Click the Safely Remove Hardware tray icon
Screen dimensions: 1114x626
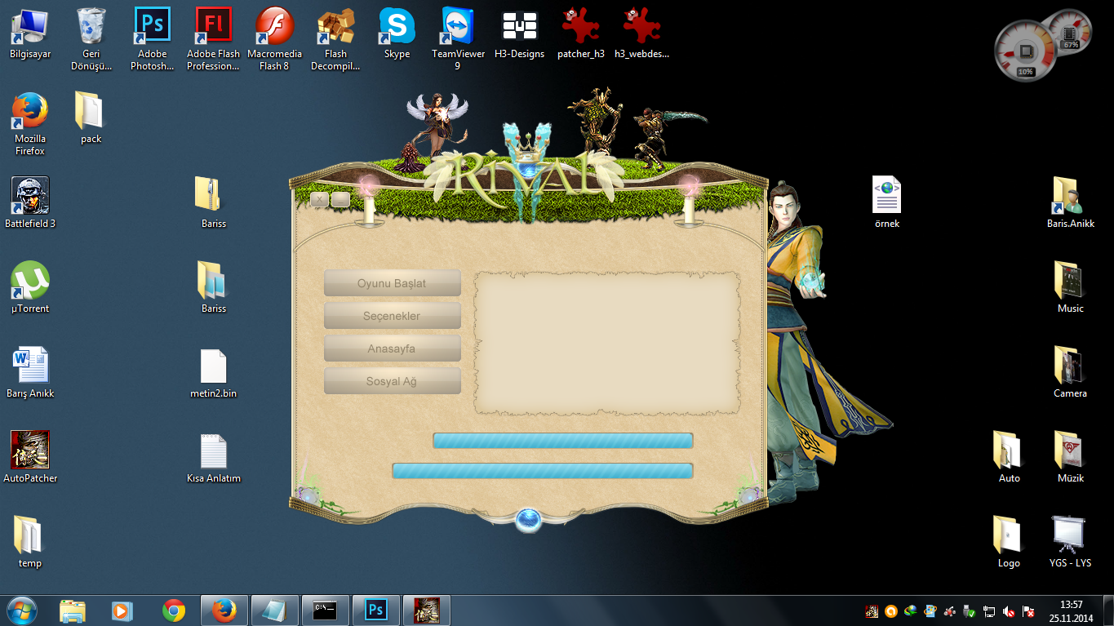coord(969,610)
